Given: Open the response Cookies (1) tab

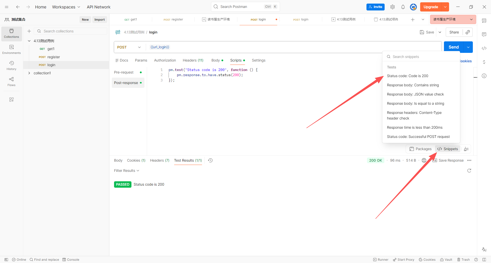Looking at the screenshot, I should 136,160.
